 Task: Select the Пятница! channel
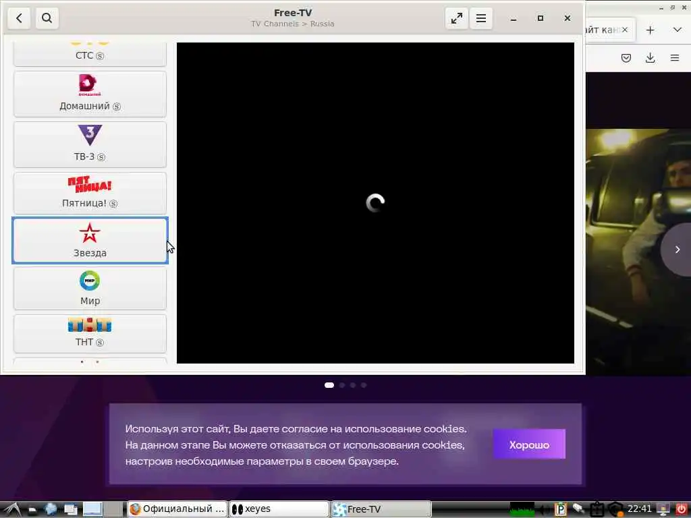tap(90, 193)
